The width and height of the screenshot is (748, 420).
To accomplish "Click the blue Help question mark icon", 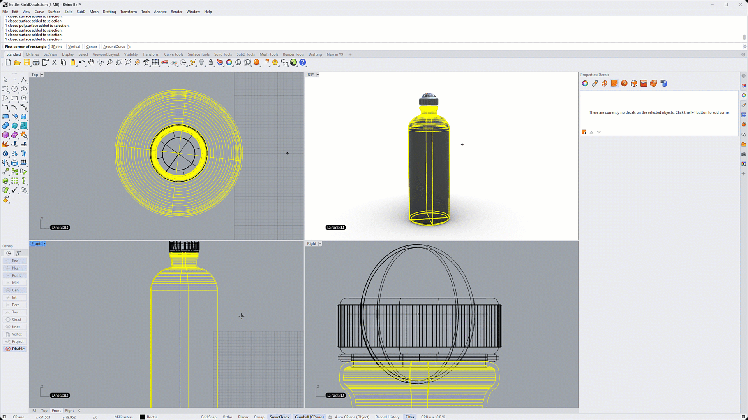I will click(x=303, y=63).
